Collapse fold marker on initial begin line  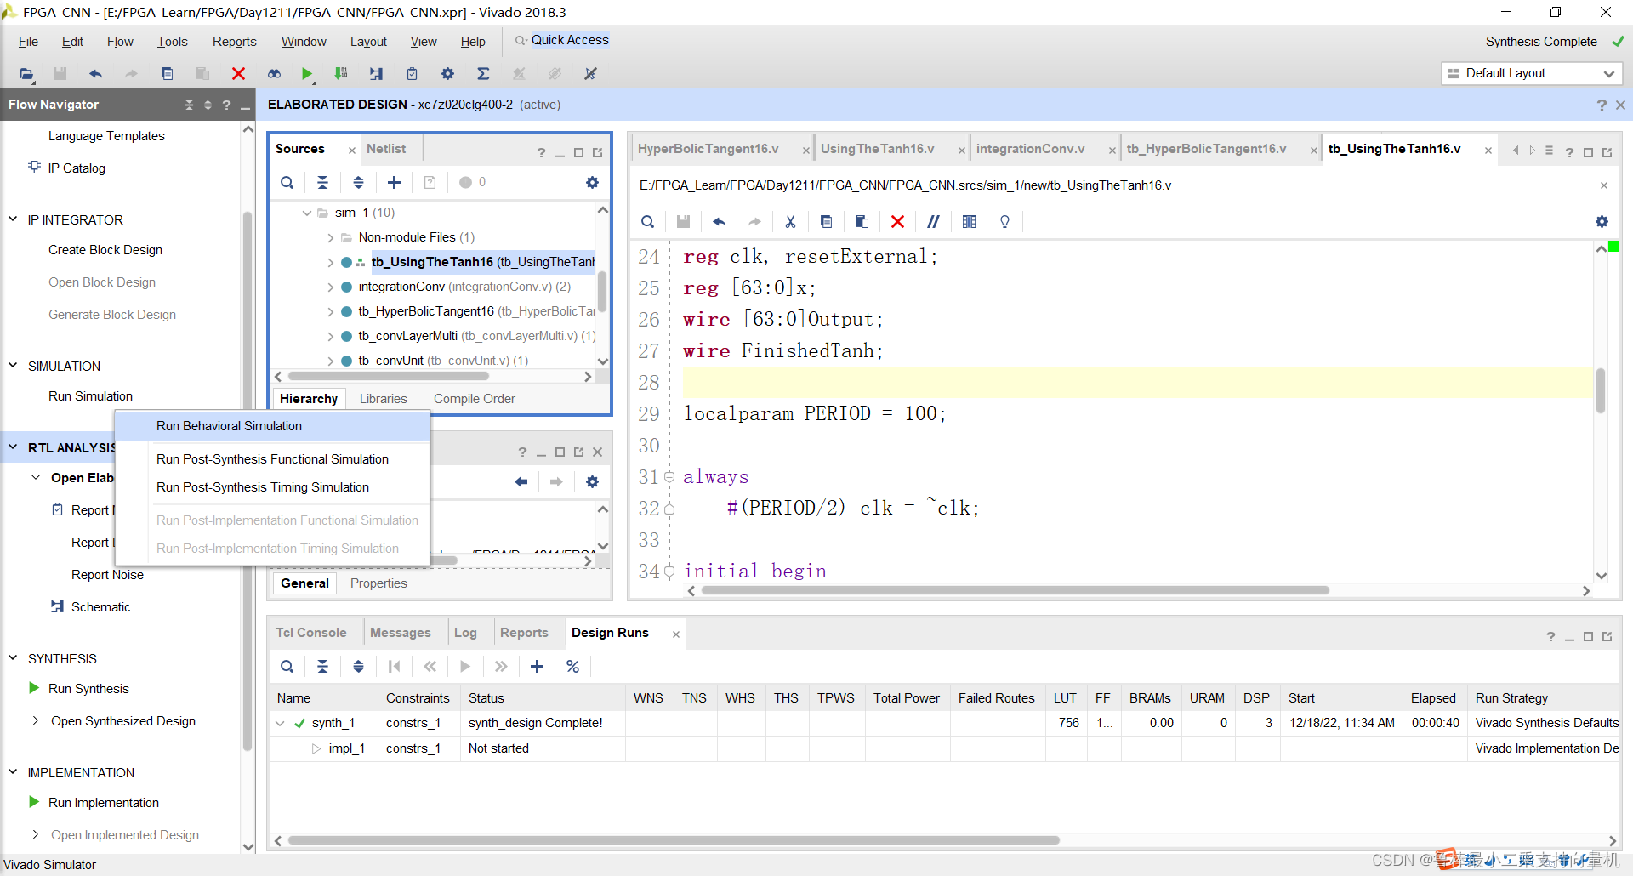[x=669, y=572]
